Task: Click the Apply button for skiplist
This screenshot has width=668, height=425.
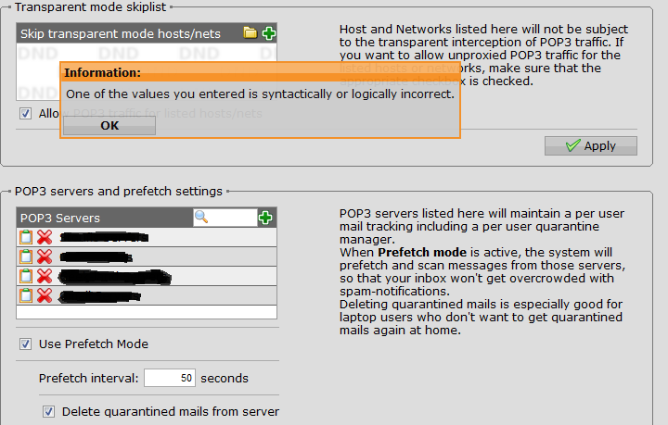Action: (x=590, y=145)
